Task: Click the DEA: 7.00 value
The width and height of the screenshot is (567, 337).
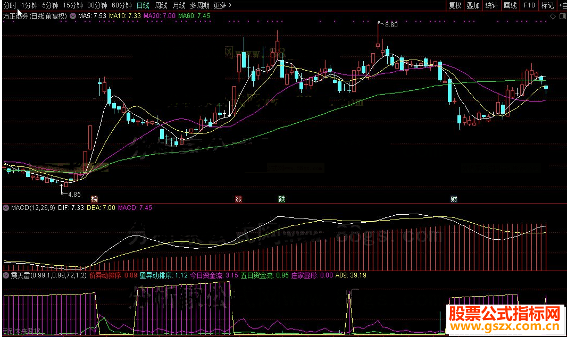Action: (101, 208)
